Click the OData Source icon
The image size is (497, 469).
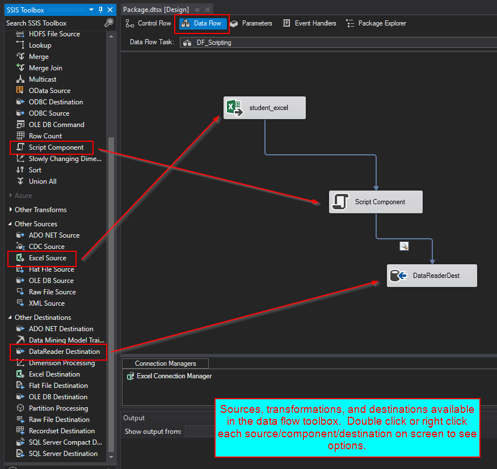[x=20, y=90]
